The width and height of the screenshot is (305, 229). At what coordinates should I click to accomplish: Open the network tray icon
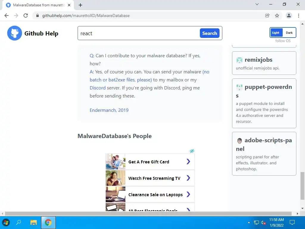pyautogui.click(x=256, y=222)
